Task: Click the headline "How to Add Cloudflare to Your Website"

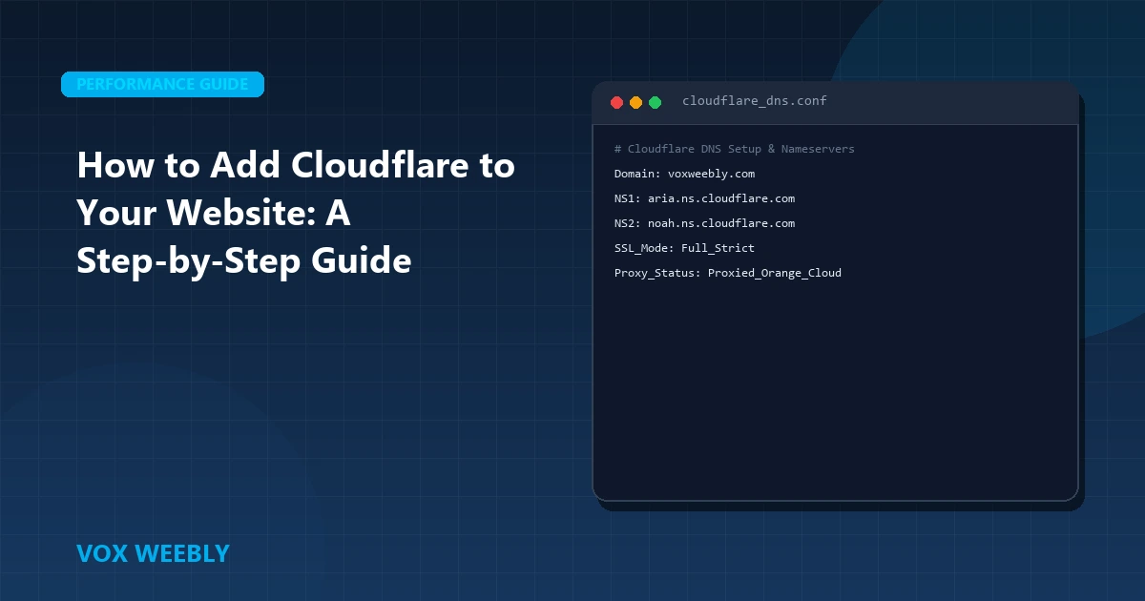Action: pyautogui.click(x=296, y=213)
